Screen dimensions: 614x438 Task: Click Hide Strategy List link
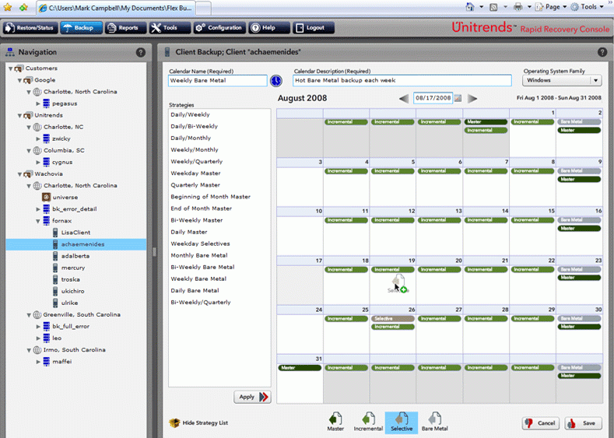point(205,422)
